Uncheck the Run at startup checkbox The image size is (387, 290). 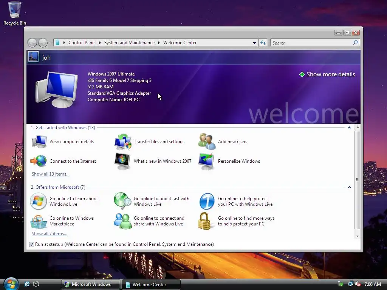[x=31, y=244]
